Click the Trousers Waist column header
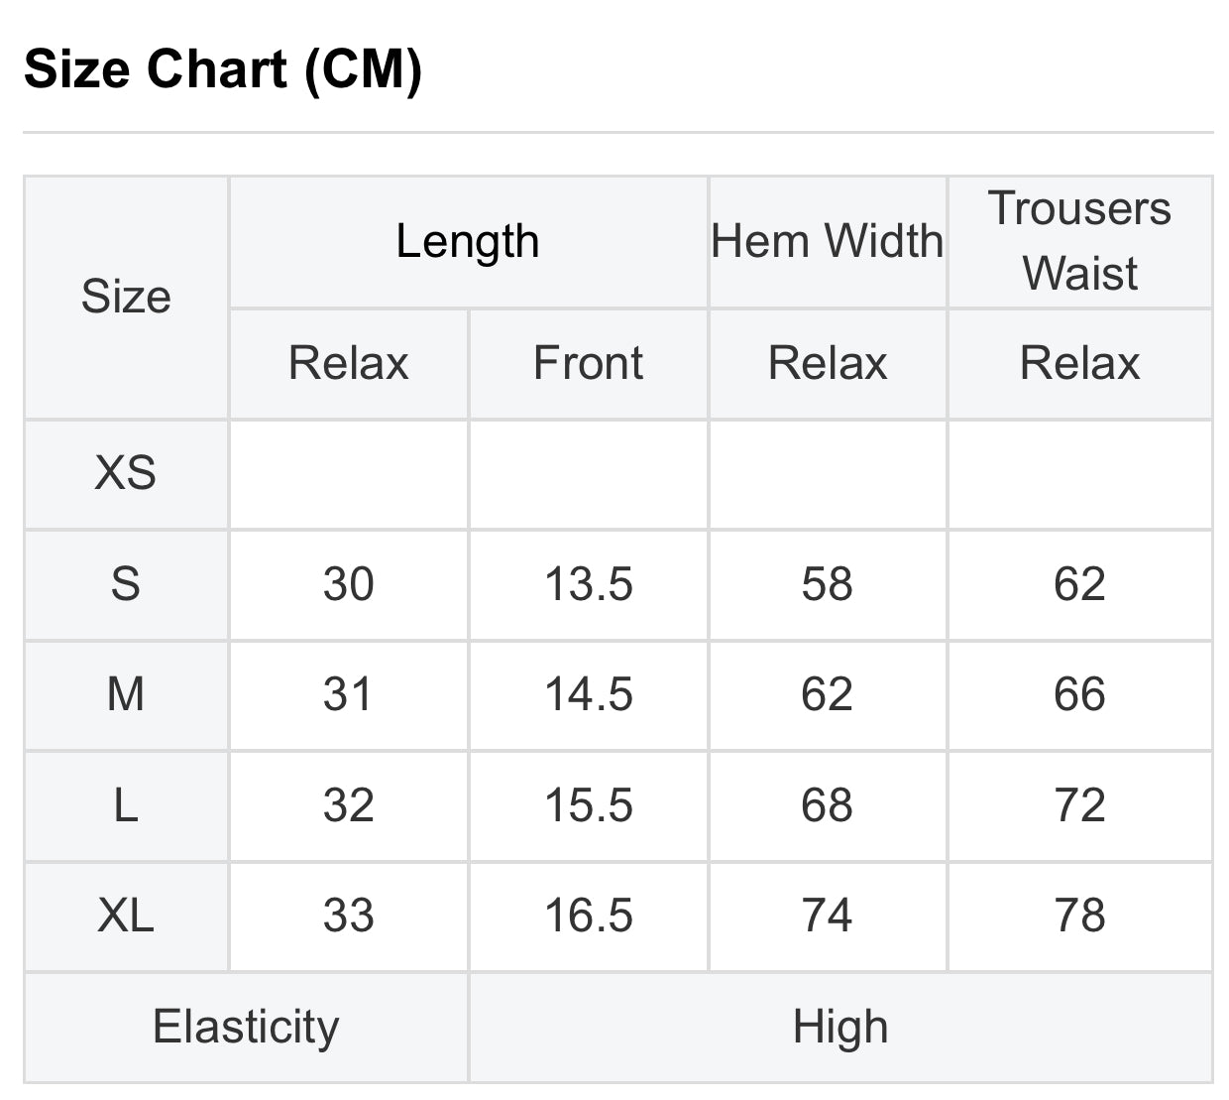 click(x=1079, y=241)
